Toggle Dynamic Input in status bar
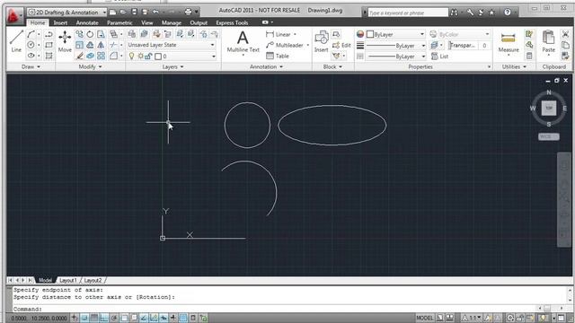 pos(164,318)
